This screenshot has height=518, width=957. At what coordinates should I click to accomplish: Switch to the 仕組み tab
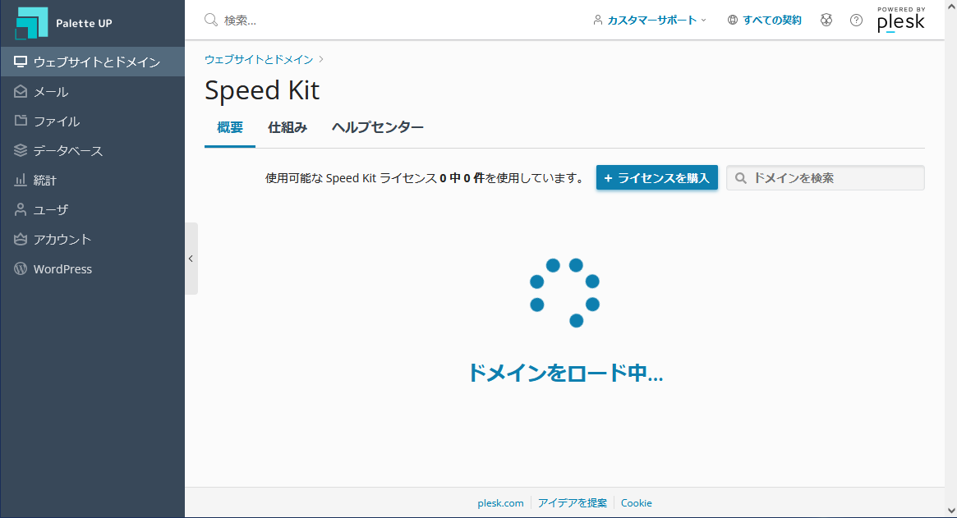(x=288, y=127)
